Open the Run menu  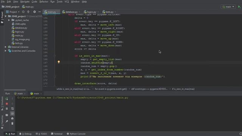click(53, 2)
